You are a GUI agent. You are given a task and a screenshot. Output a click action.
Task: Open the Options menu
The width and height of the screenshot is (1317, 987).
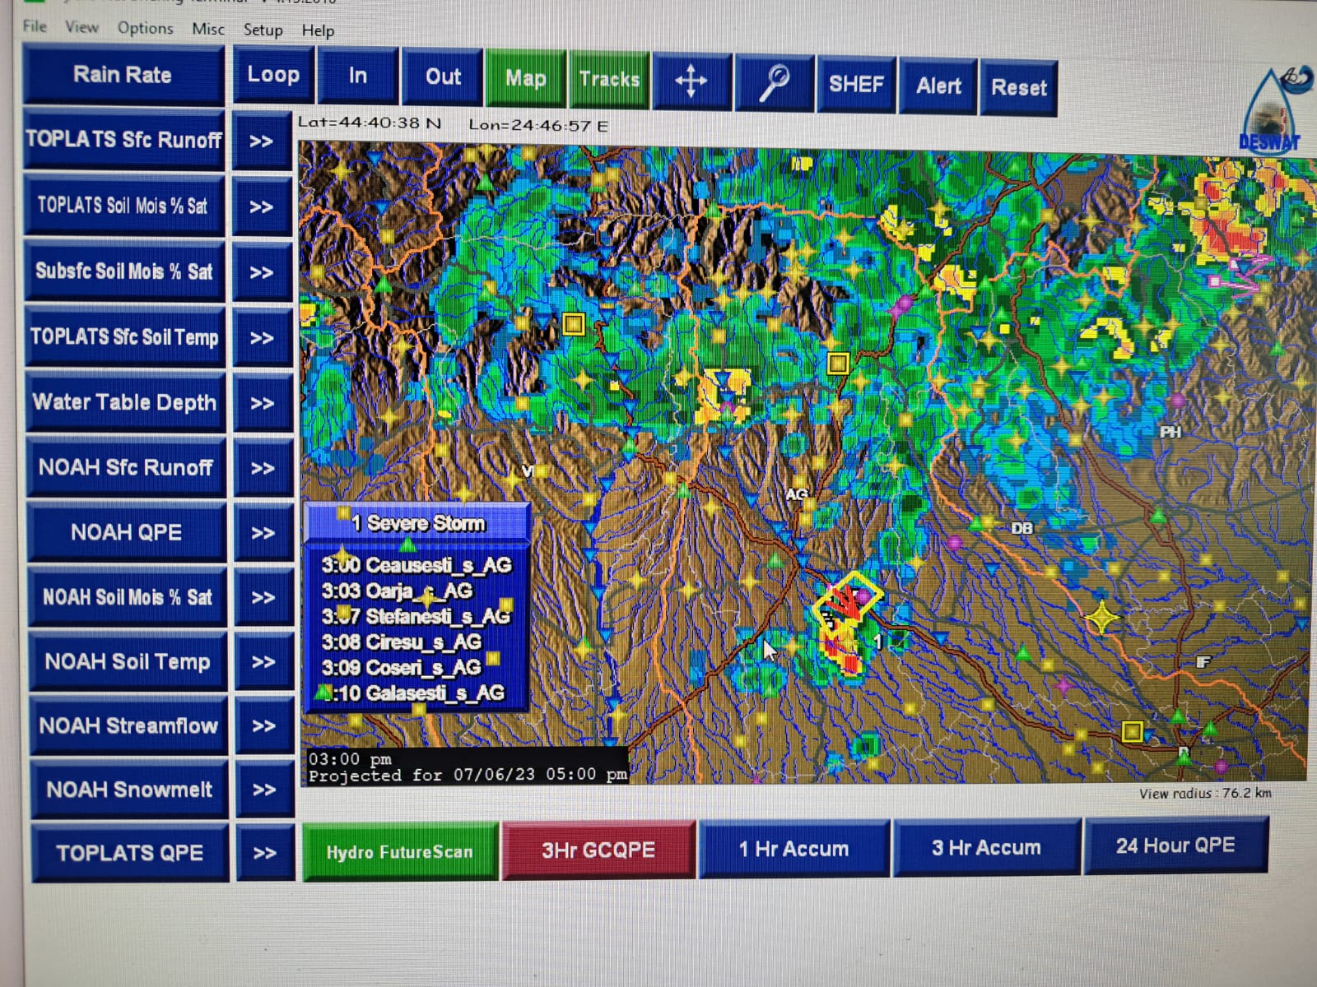click(x=145, y=28)
